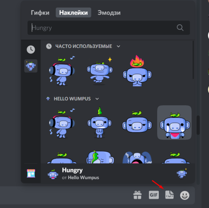The height and width of the screenshot is (208, 209).
Task: Select Hello Wumpus pack in sidebar
Action: (x=31, y=66)
